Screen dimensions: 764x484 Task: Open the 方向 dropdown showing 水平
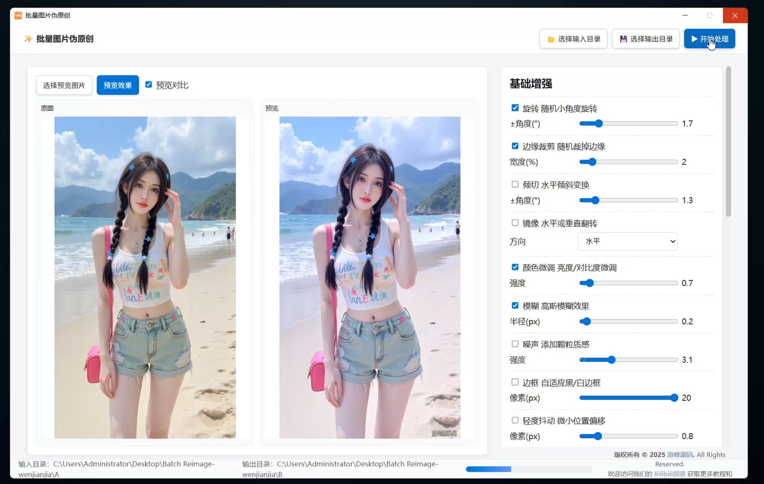pyautogui.click(x=628, y=241)
